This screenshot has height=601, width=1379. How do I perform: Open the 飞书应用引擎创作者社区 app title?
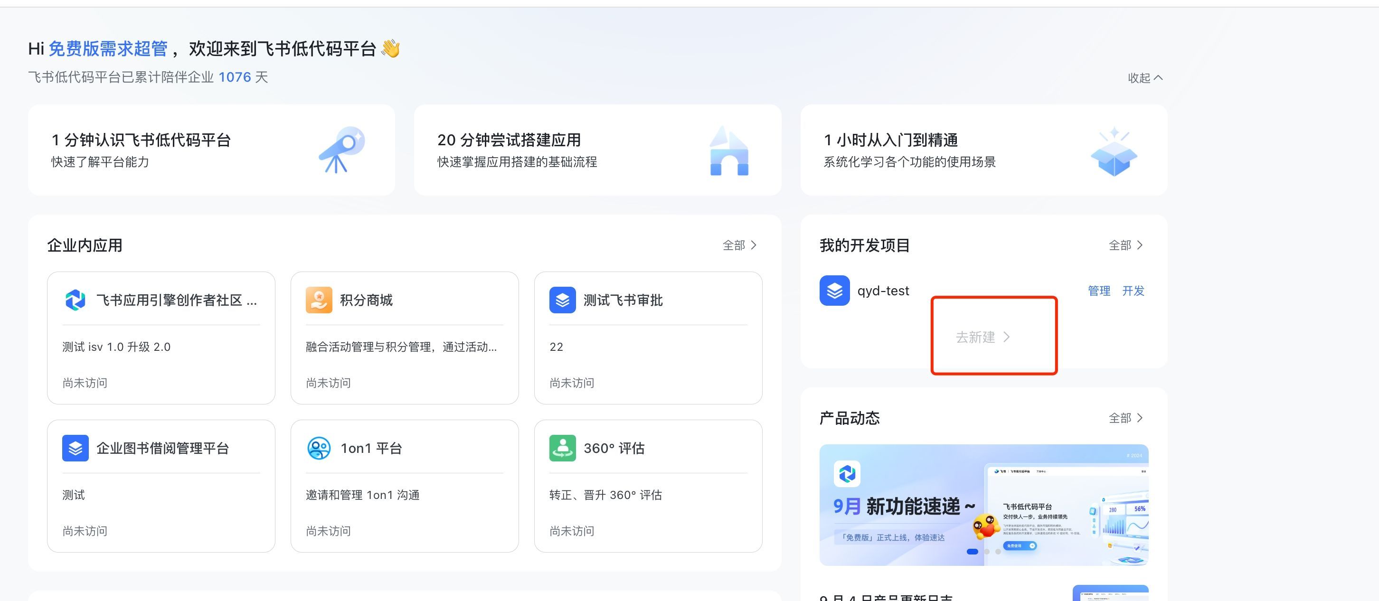[x=177, y=300]
